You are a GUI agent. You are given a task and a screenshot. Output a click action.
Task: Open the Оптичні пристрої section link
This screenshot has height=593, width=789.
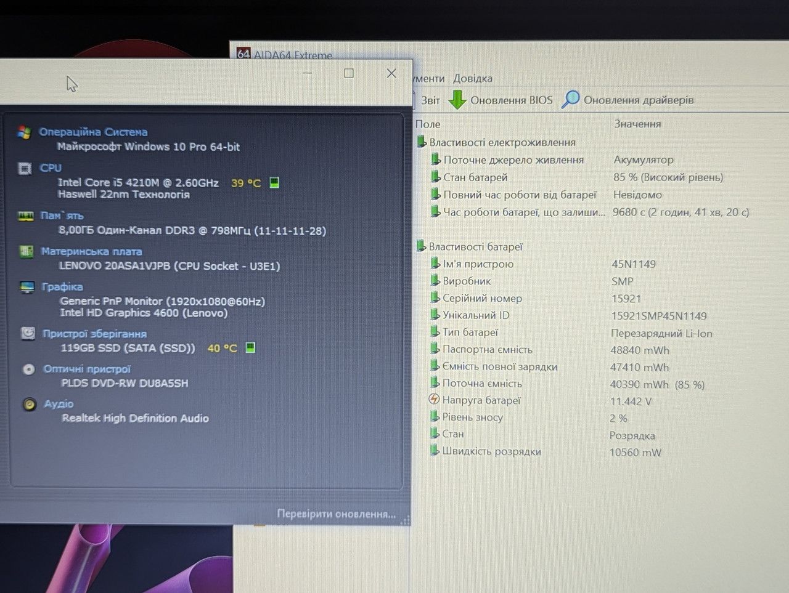click(x=87, y=369)
